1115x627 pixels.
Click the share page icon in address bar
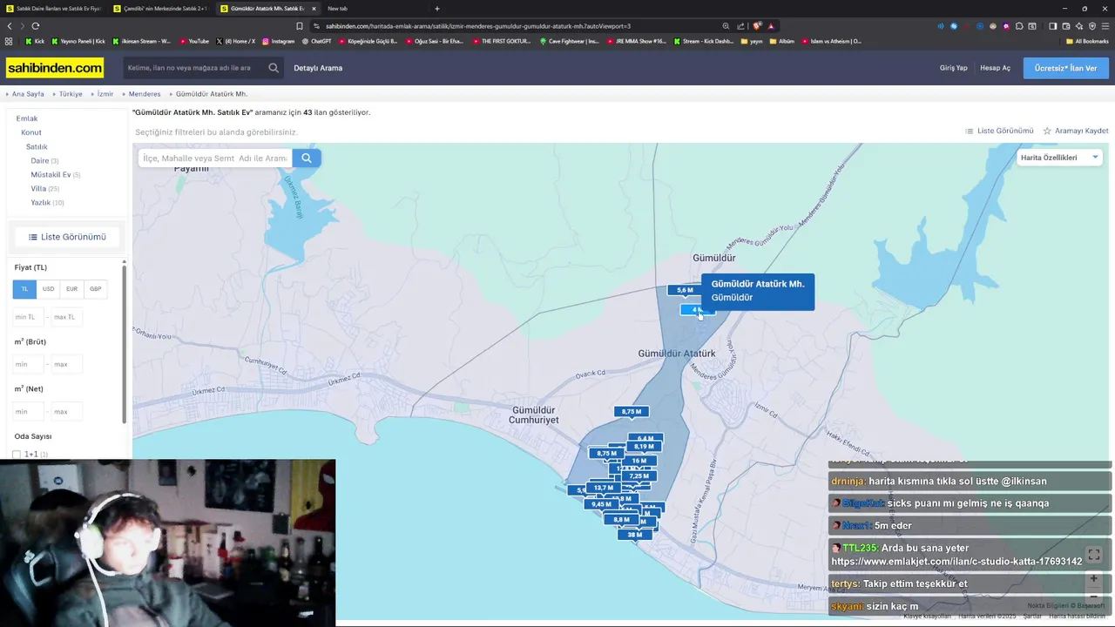point(740,26)
